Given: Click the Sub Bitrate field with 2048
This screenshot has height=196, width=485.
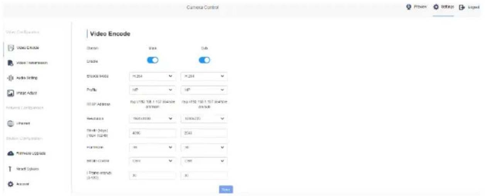Looking at the screenshot, I should pyautogui.click(x=204, y=133).
